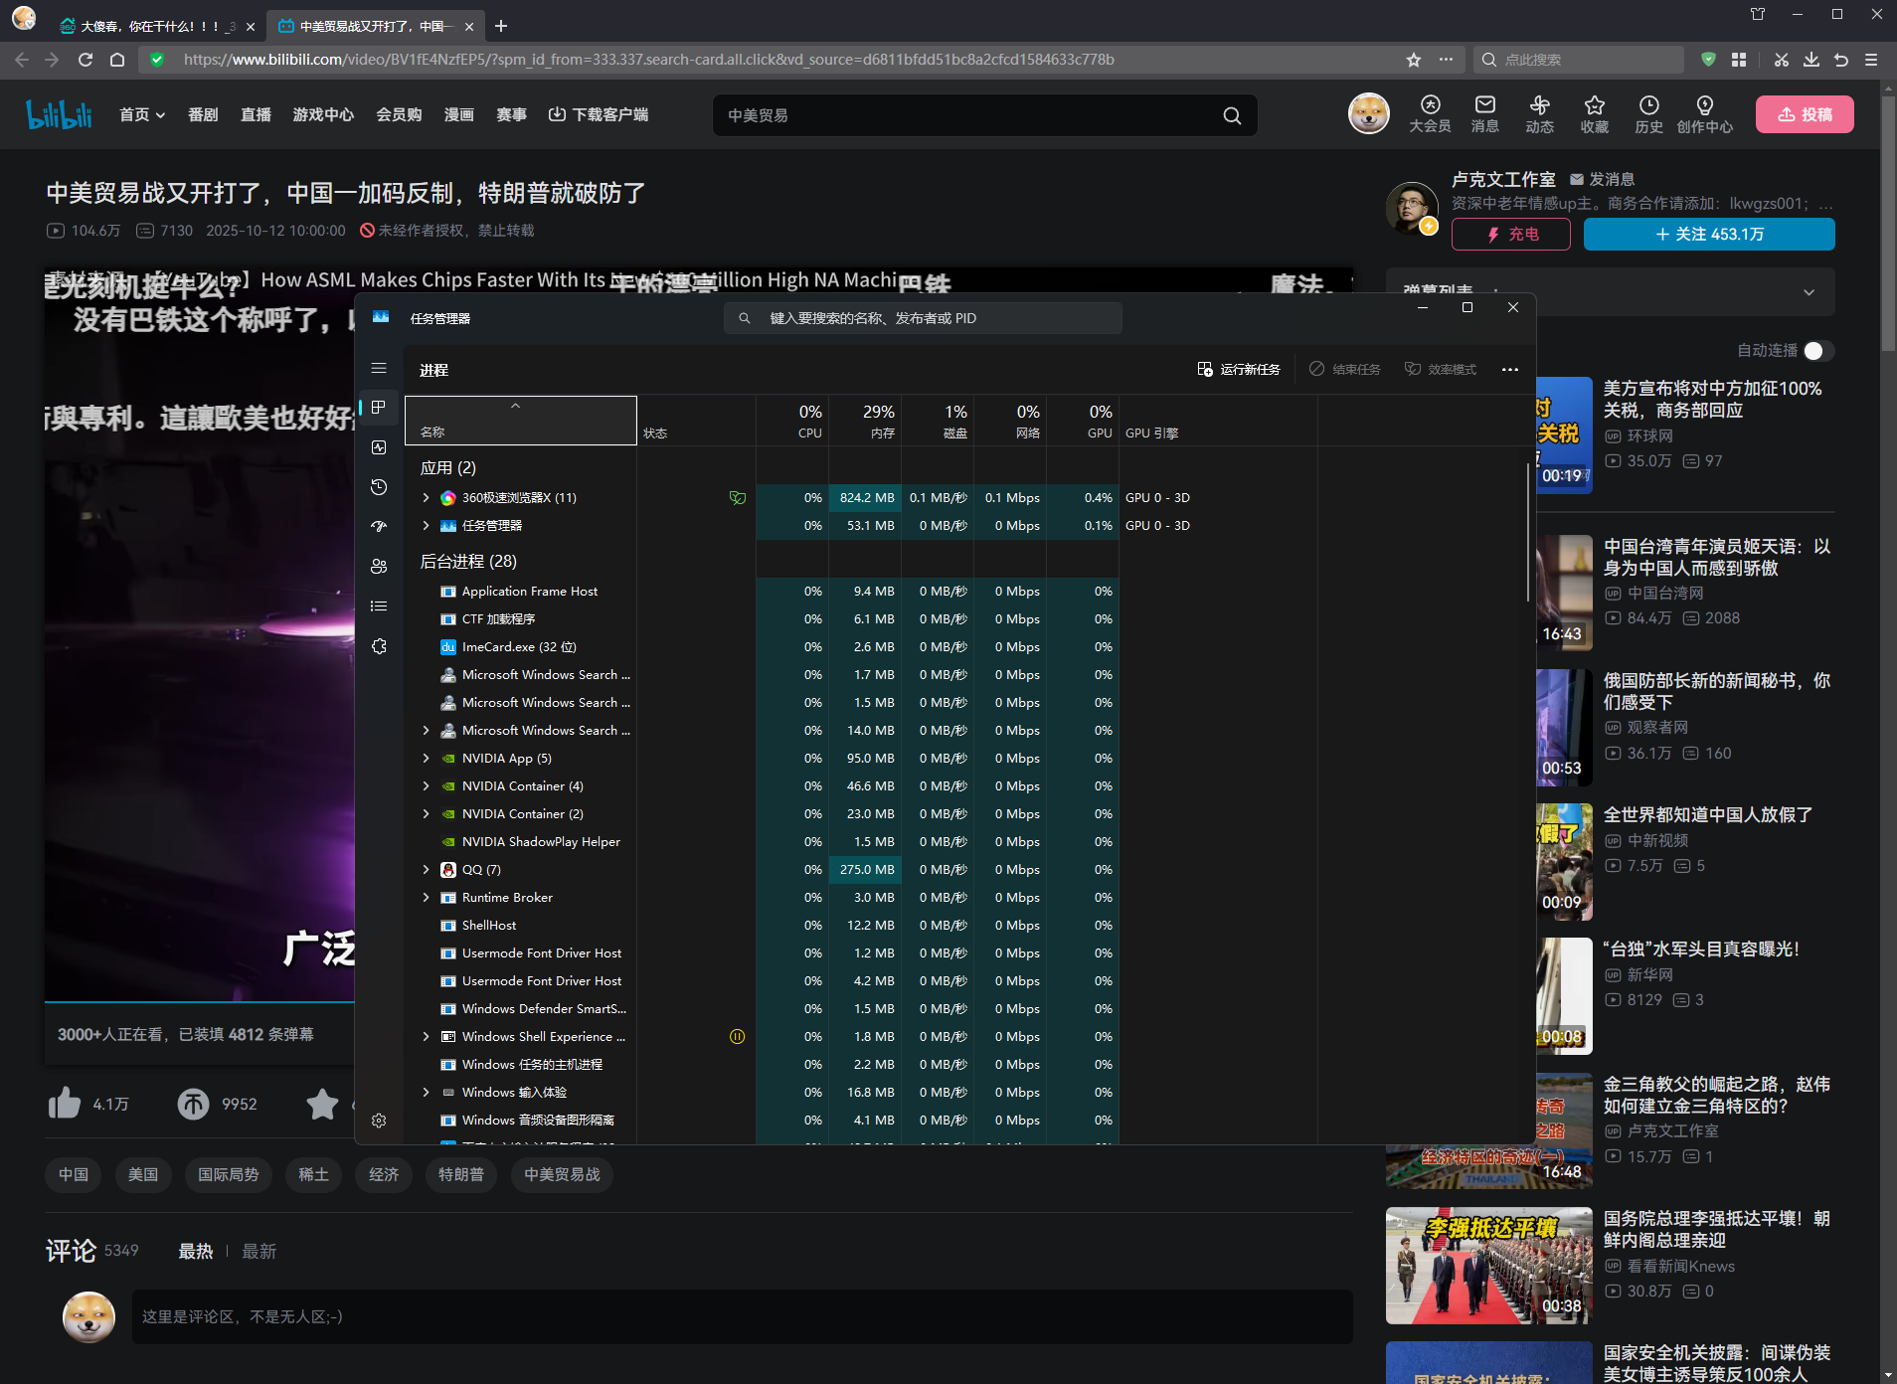Image resolution: width=1897 pixels, height=1384 pixels.
Task: Click 运行新任务 button in Task Manager
Action: pos(1239,370)
